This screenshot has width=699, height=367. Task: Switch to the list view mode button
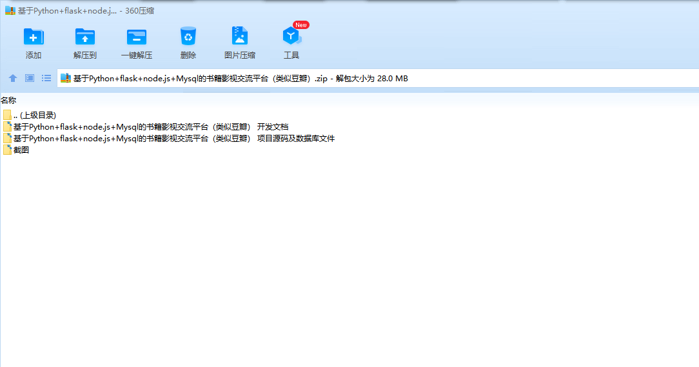46,79
